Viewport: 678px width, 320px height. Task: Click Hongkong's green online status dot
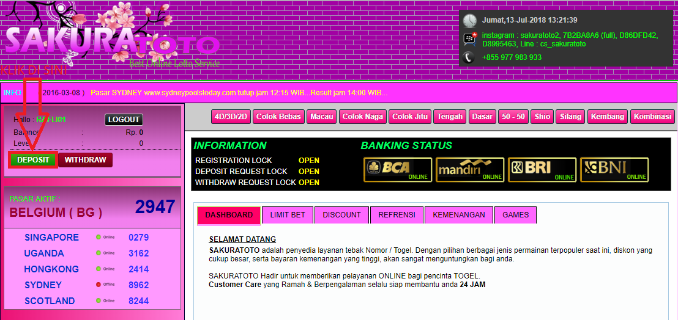99,269
